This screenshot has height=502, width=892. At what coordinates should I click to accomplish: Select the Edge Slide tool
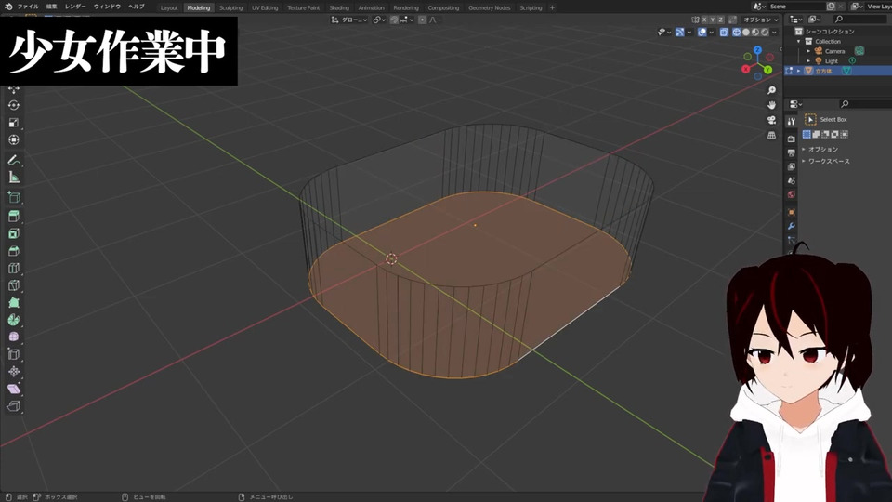coord(14,354)
